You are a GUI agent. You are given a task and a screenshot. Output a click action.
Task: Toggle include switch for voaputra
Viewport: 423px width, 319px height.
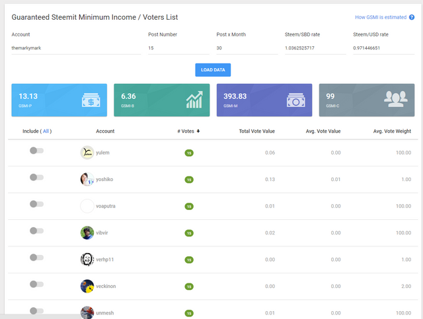click(37, 204)
